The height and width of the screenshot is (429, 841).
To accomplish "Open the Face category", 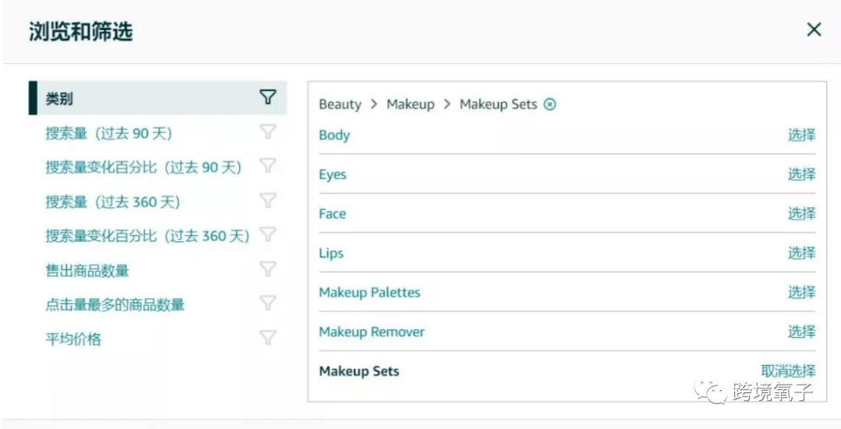I will tap(332, 213).
